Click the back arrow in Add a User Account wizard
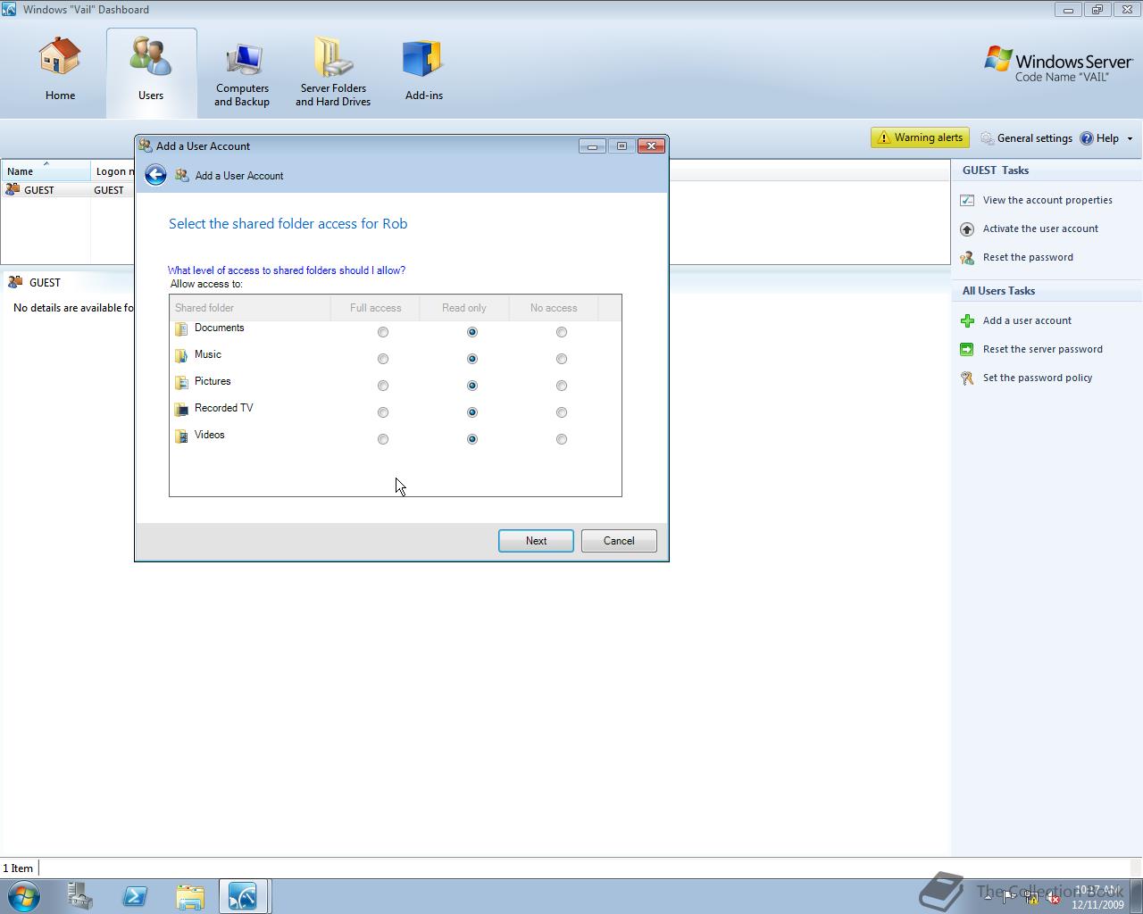This screenshot has width=1143, height=914. (x=155, y=175)
